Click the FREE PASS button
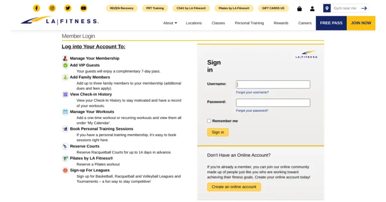 (x=331, y=23)
